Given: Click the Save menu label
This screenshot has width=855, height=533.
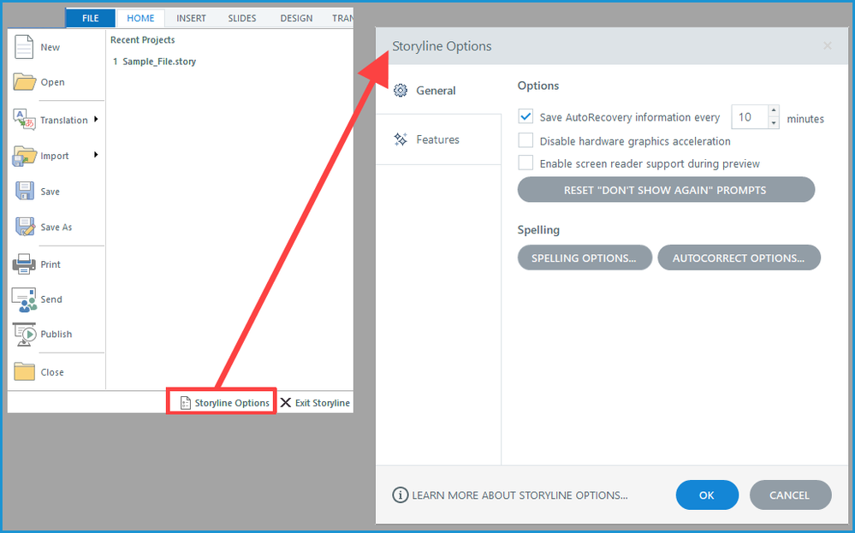Looking at the screenshot, I should coord(50,192).
